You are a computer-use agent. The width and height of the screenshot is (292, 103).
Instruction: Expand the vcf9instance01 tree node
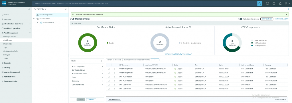click(38, 22)
